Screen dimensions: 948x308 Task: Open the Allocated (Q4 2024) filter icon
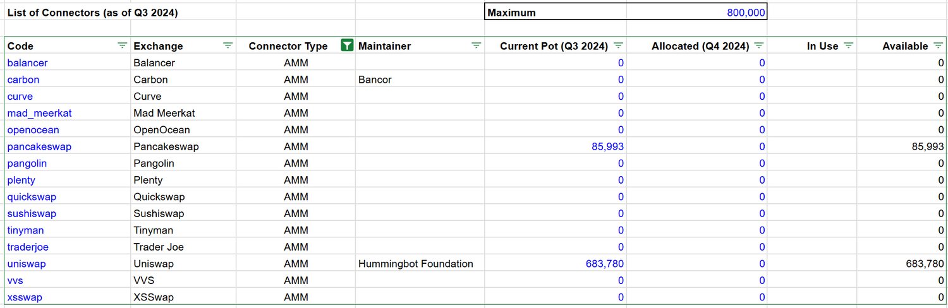(x=759, y=45)
